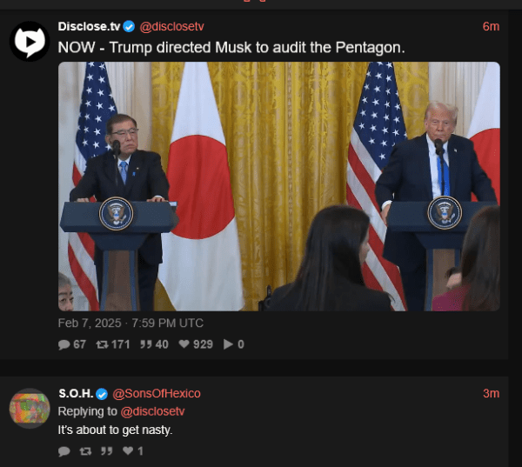Click the verified badge beside S.O.H.
522x467 pixels.
pos(102,394)
